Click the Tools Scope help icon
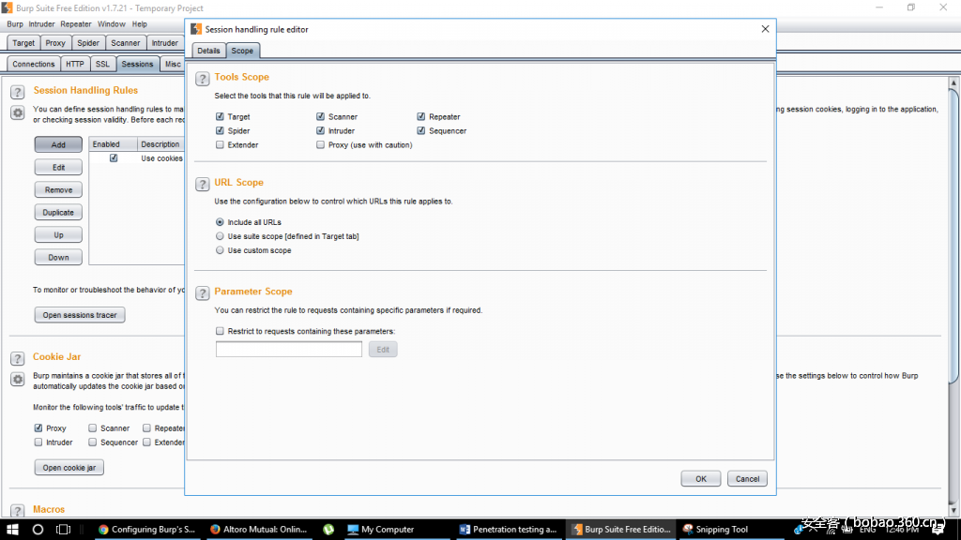Screen dimensions: 961x540 (x=202, y=79)
